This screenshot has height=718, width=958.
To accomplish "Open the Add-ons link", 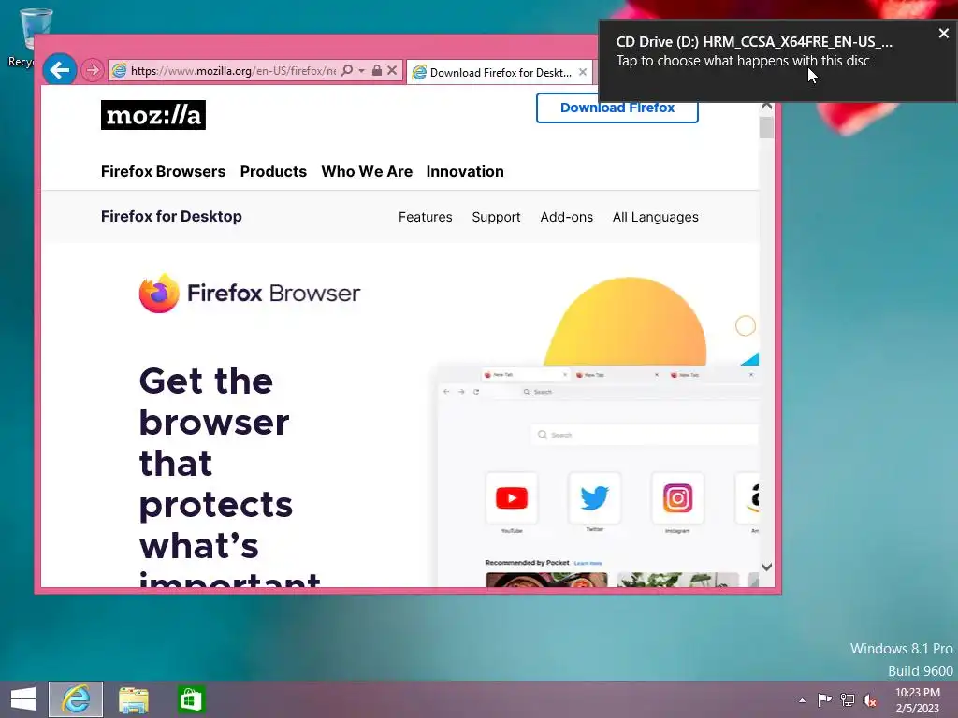I will [566, 217].
